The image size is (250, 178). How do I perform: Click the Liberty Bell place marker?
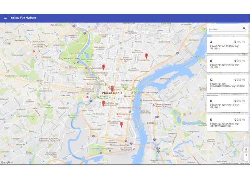(125, 96)
